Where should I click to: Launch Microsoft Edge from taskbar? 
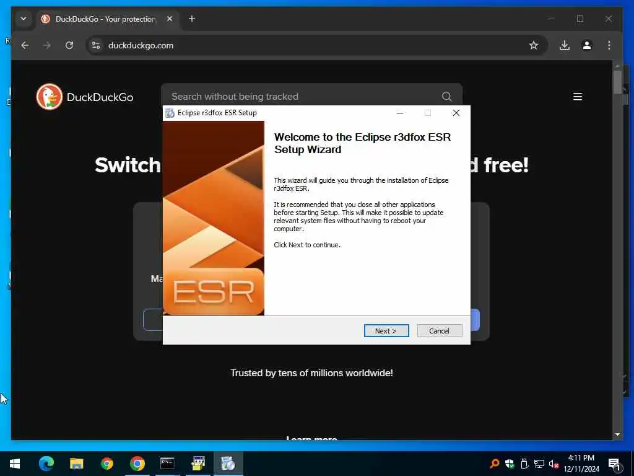pyautogui.click(x=46, y=464)
